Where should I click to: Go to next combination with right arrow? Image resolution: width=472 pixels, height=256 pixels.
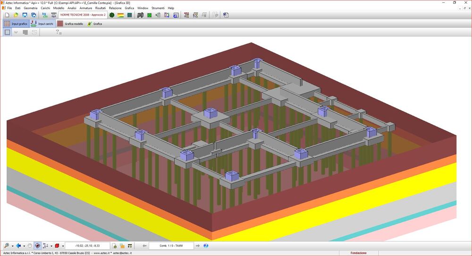pyautogui.click(x=198, y=246)
